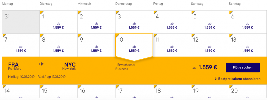
Task: Click the yellow corner marker on day 6
Action: [231, 12]
